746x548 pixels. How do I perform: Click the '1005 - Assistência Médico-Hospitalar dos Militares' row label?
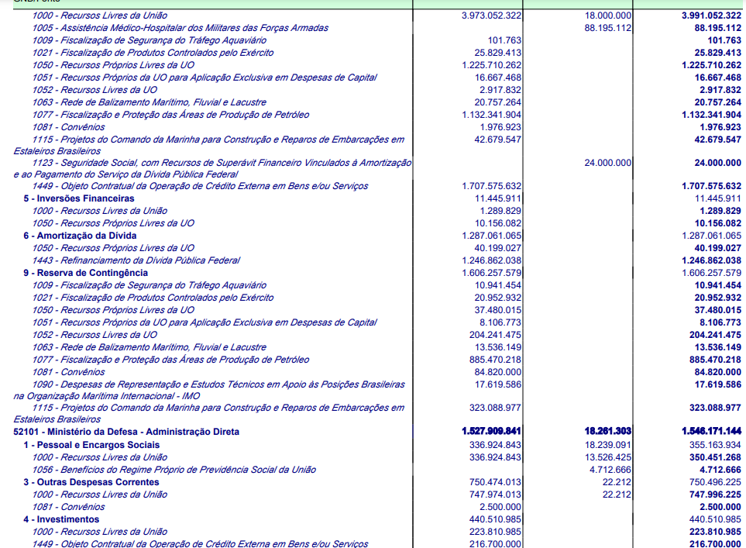click(180, 28)
